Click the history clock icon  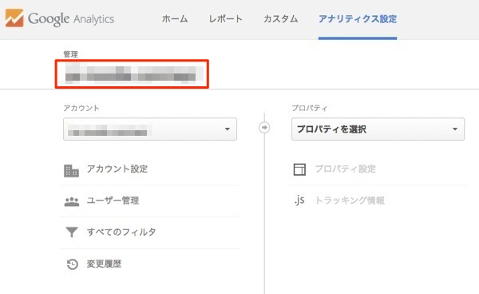click(x=73, y=264)
